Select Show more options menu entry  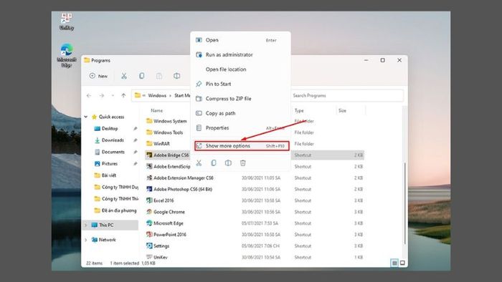point(242,146)
